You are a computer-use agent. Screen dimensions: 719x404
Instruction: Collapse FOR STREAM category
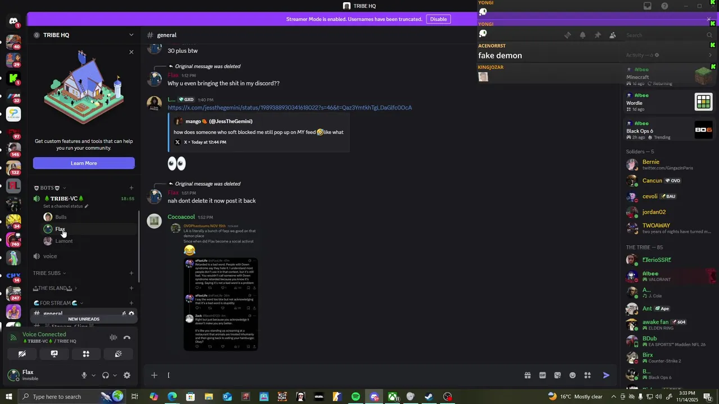tap(58, 303)
